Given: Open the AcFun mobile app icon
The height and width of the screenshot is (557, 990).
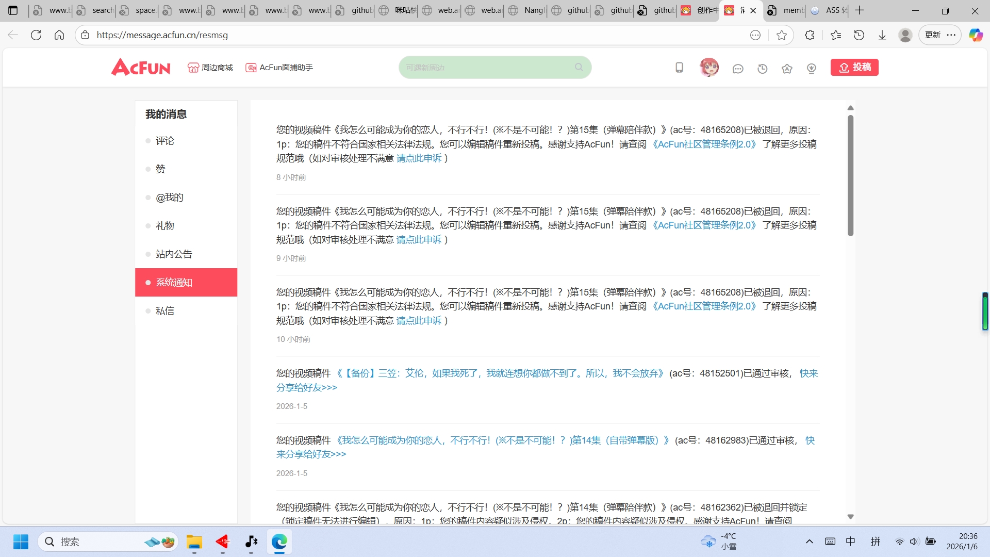Looking at the screenshot, I should (x=679, y=68).
